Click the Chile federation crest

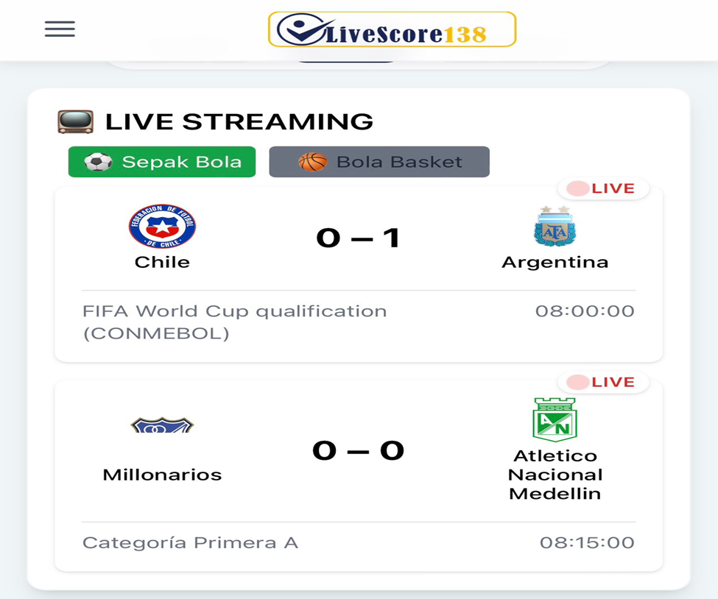[162, 226]
